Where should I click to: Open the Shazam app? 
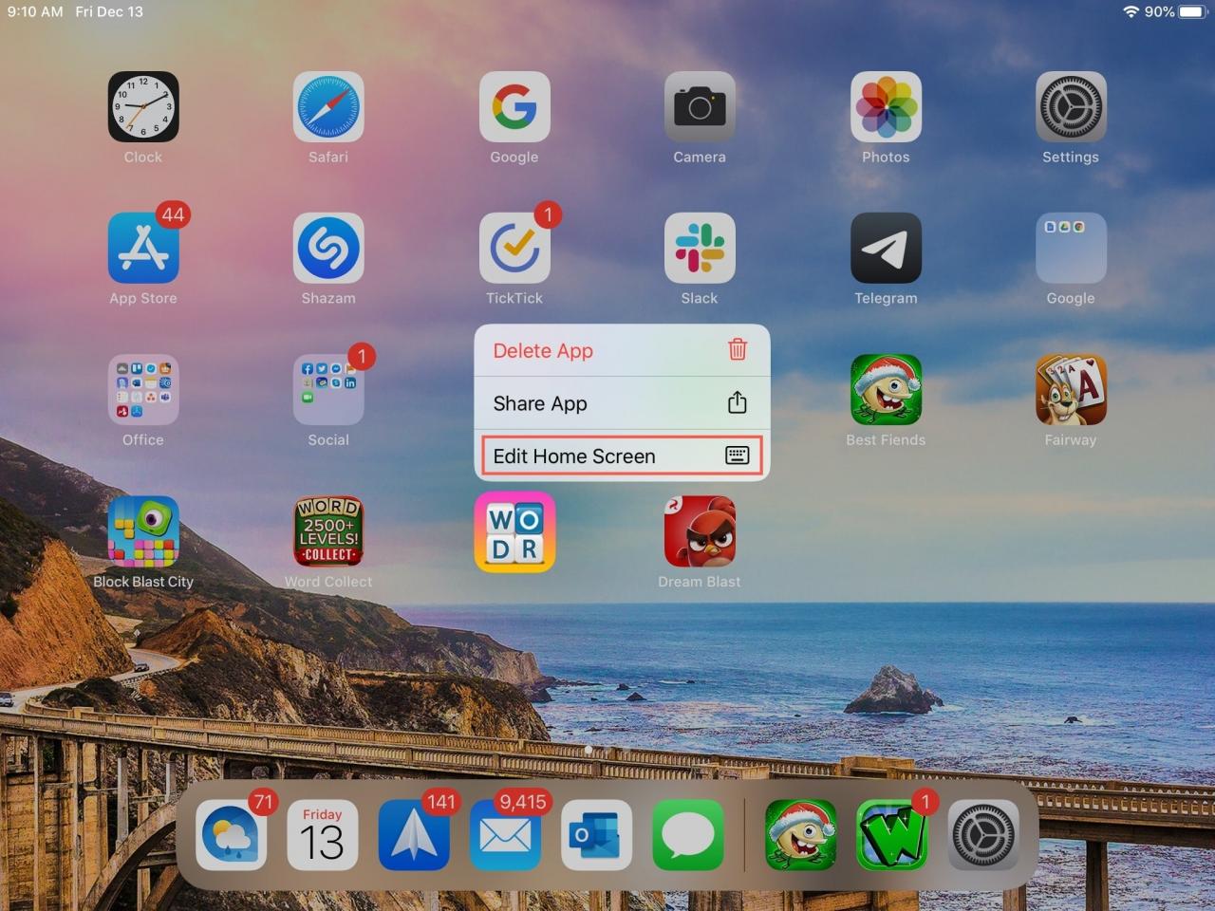(x=327, y=249)
